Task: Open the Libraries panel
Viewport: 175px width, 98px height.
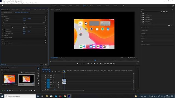Action: 143,33
